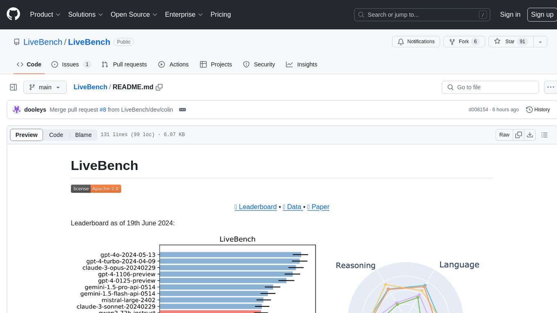Open the LiveBench repository name link

pyautogui.click(x=89, y=42)
